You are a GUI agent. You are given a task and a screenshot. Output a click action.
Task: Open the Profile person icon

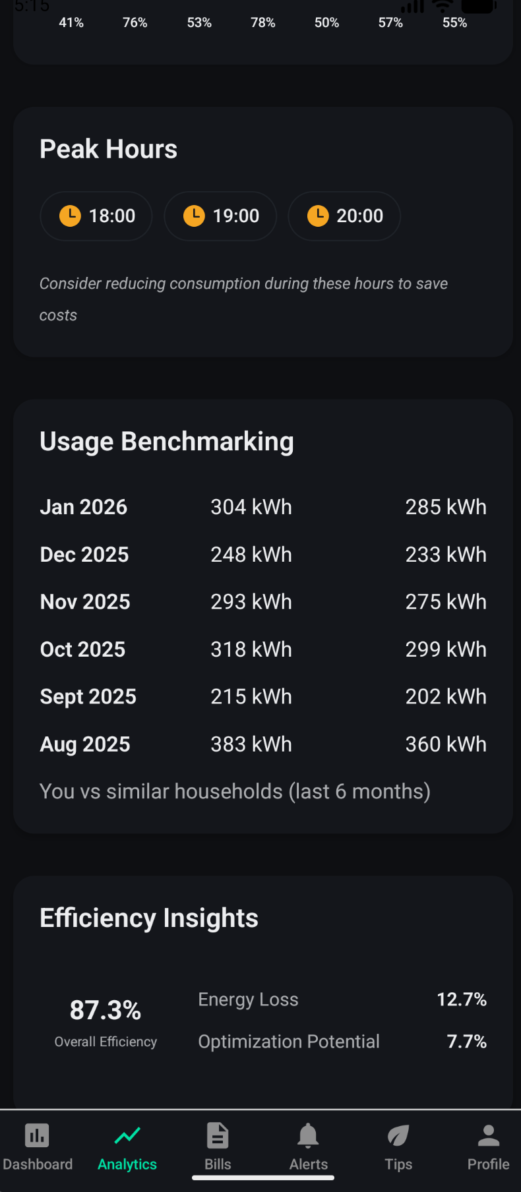[489, 1135]
